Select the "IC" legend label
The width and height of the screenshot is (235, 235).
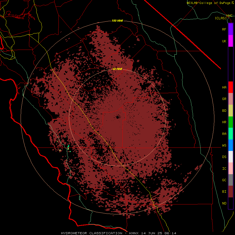(x=224, y=169)
